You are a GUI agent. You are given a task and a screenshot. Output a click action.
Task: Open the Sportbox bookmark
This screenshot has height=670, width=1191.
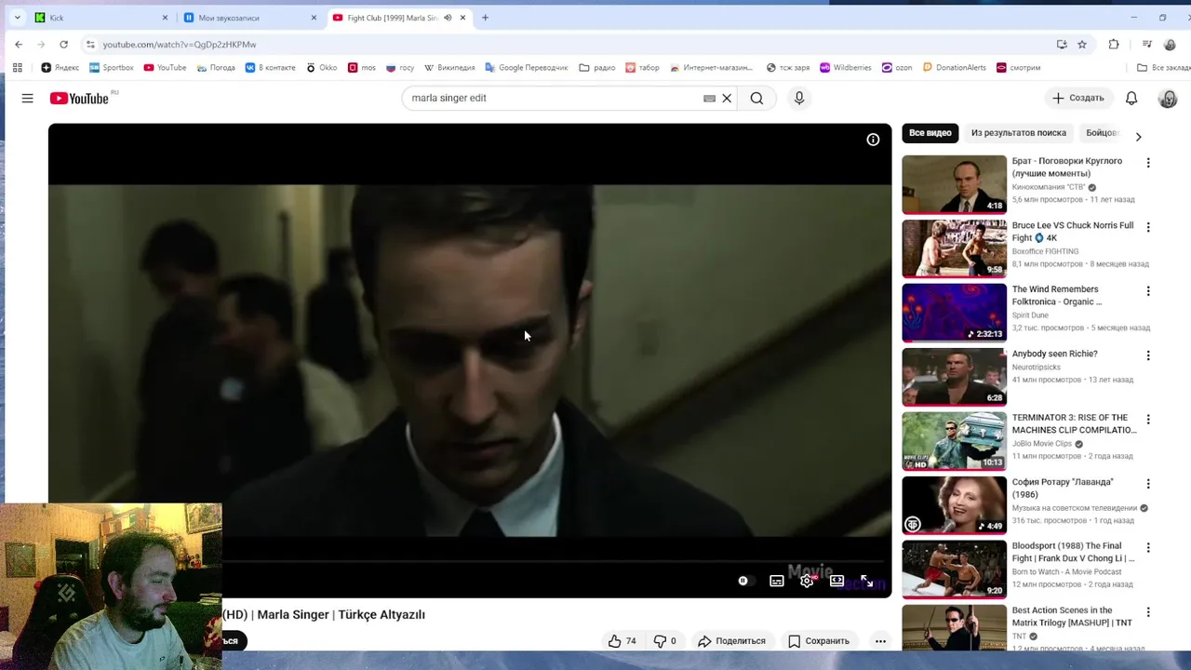pos(112,67)
